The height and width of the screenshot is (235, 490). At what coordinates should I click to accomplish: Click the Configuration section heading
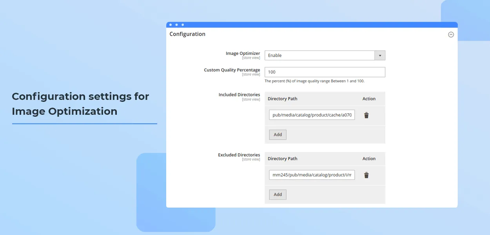pos(187,34)
